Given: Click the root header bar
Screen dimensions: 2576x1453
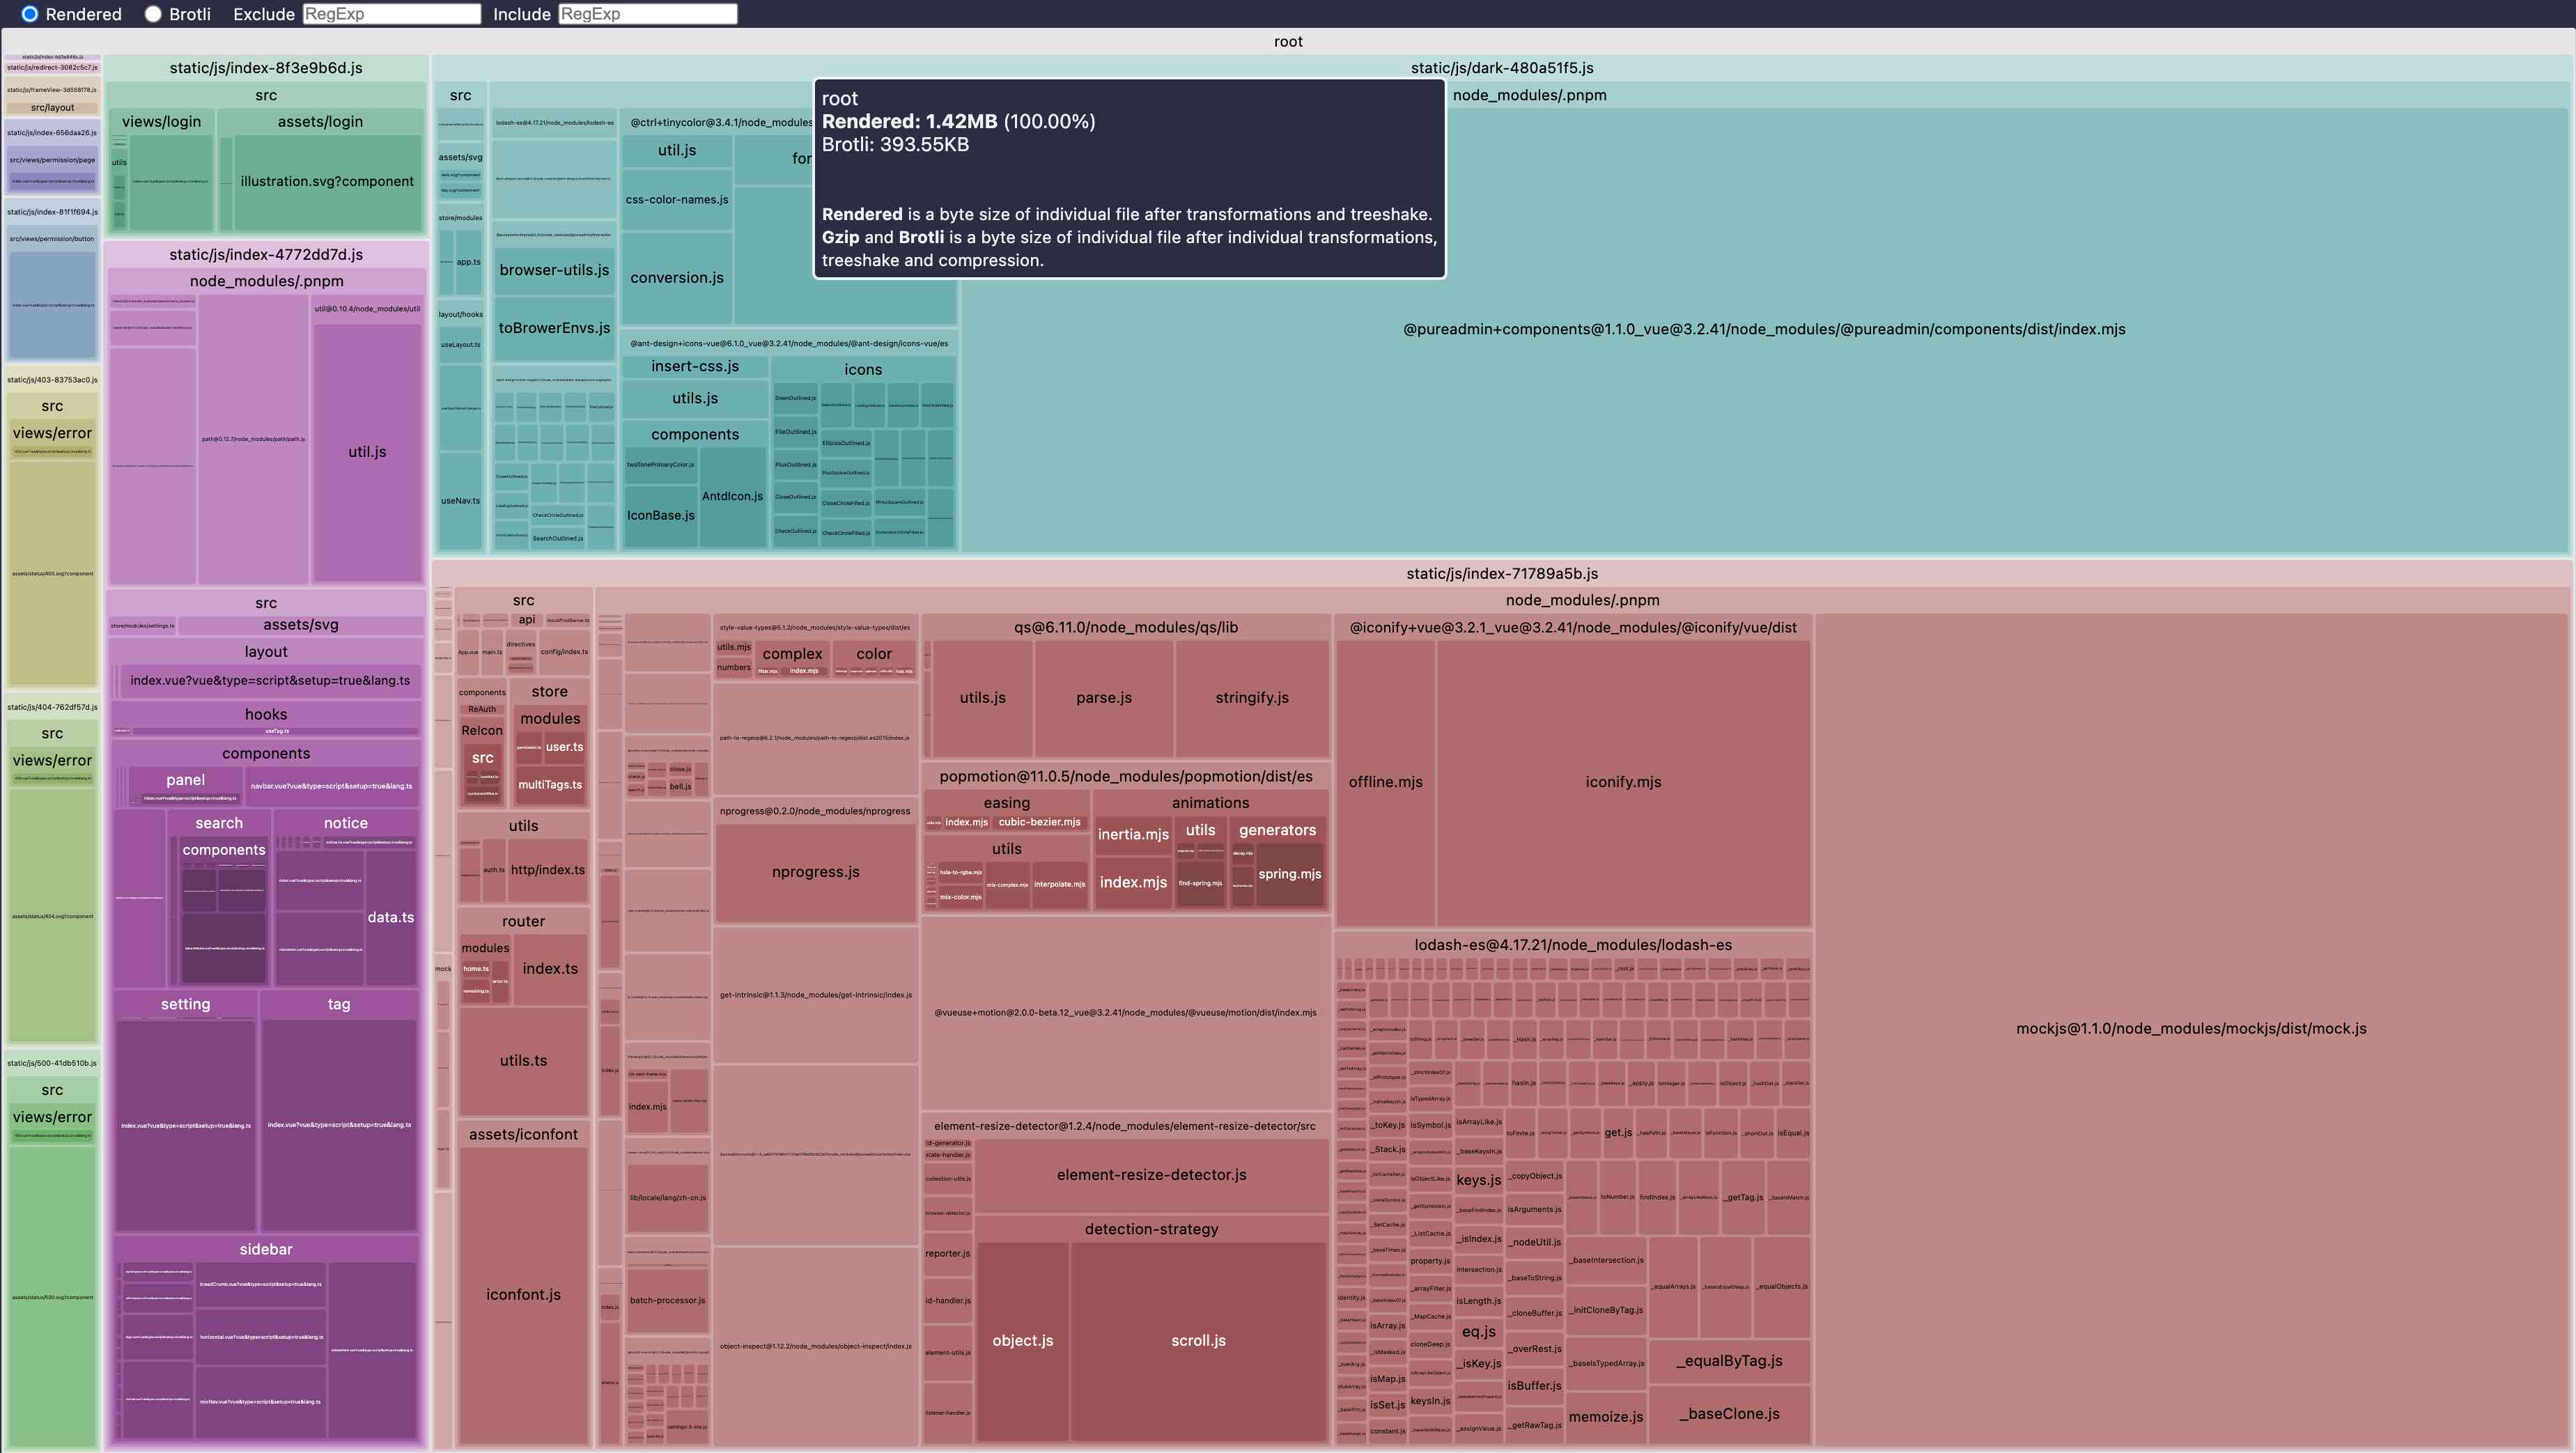Looking at the screenshot, I should coord(1287,41).
